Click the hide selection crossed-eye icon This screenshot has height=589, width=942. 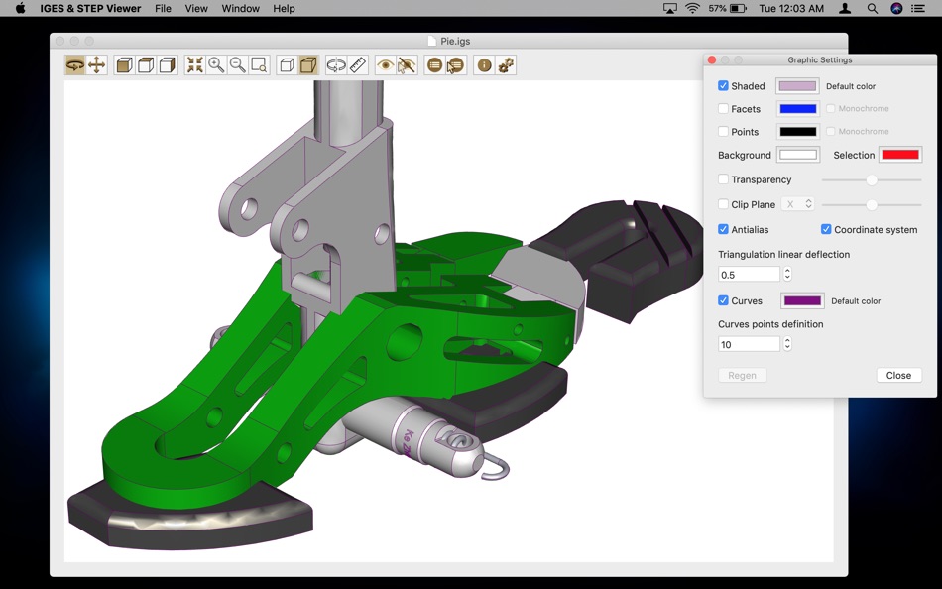[x=407, y=64]
